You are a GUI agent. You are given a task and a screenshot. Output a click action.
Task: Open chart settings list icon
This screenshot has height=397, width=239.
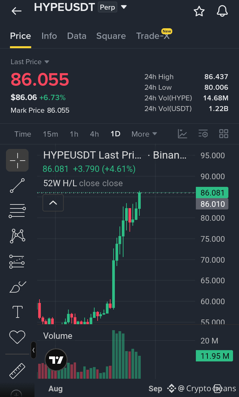(203, 134)
